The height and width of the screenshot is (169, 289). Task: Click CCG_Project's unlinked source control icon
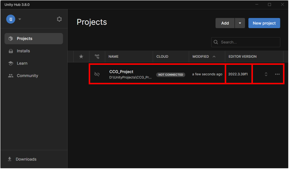coord(97,74)
